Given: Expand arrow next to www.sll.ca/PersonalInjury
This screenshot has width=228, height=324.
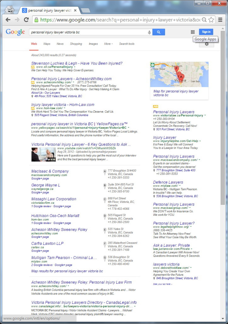Looking at the screenshot, I should tap(75, 67).
